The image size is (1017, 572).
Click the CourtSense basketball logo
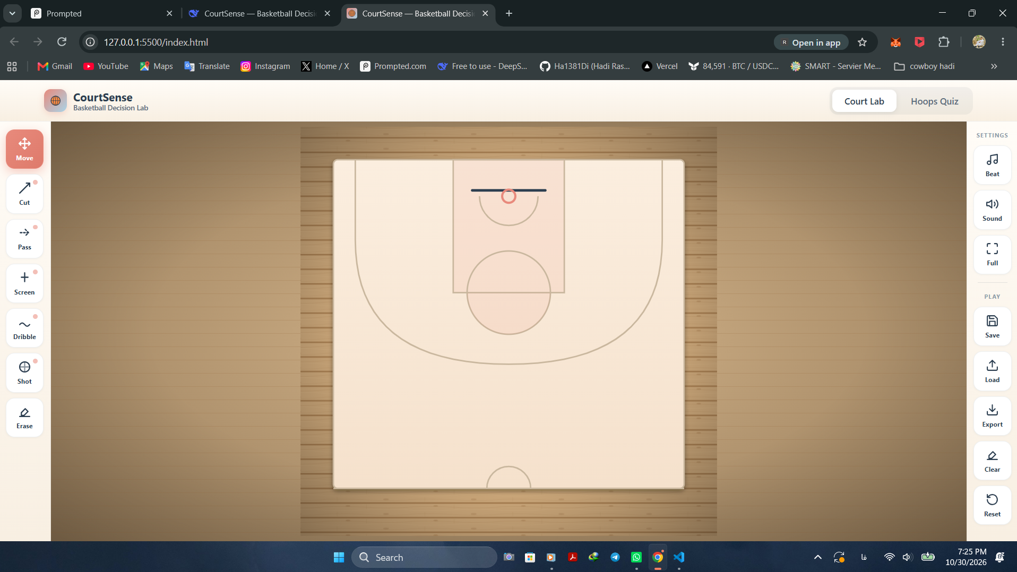pos(55,101)
